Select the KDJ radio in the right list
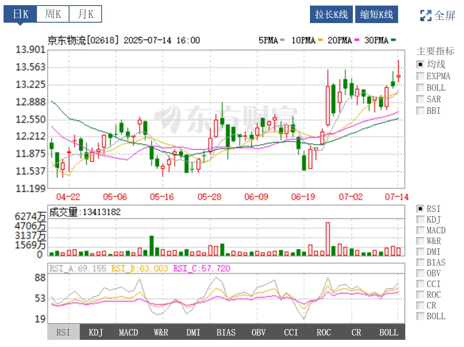 click(420, 219)
